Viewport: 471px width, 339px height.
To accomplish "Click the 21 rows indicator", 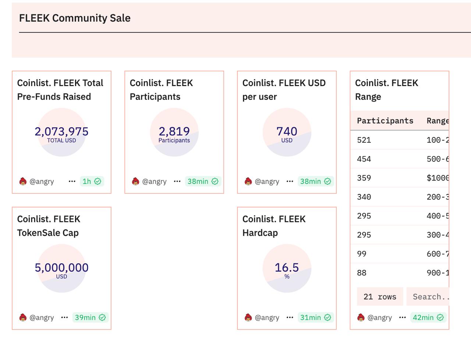I will tap(380, 297).
